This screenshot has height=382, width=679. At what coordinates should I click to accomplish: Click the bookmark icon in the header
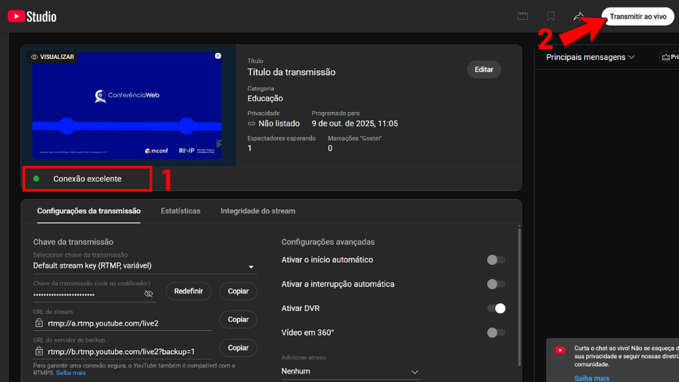[550, 17]
